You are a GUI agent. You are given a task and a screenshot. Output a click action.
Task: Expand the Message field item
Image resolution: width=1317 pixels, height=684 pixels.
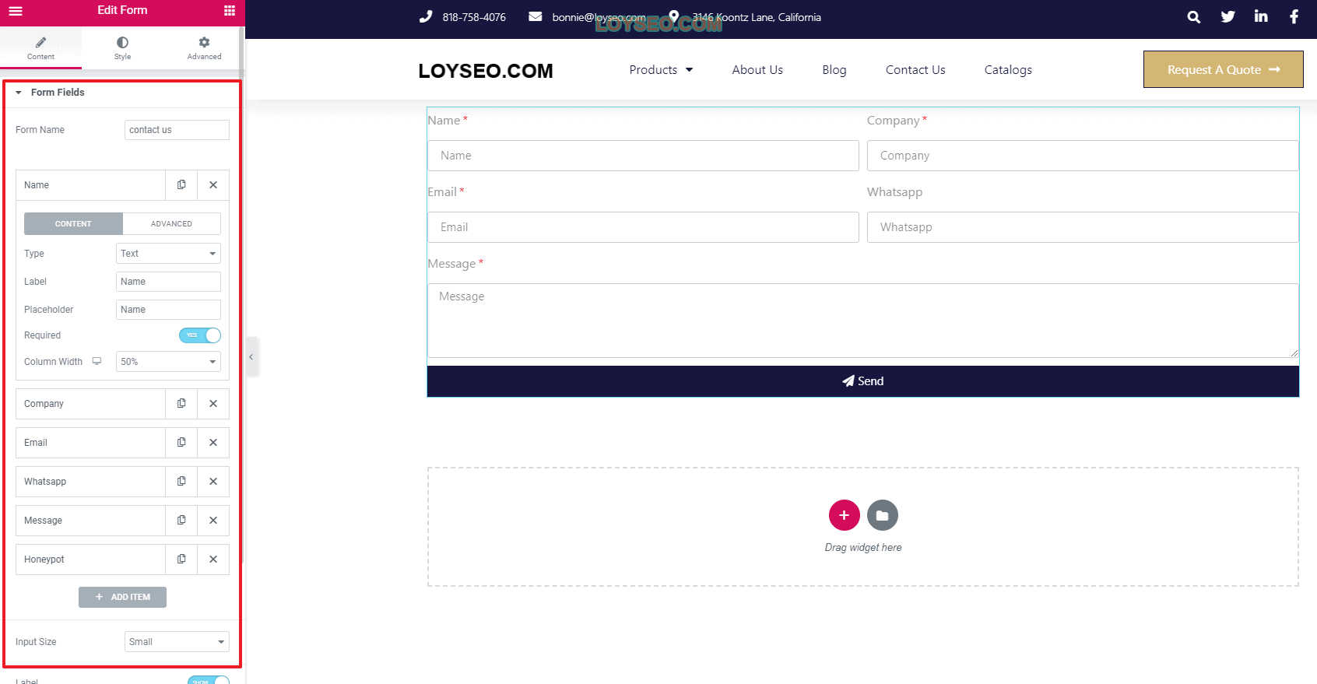pyautogui.click(x=90, y=521)
